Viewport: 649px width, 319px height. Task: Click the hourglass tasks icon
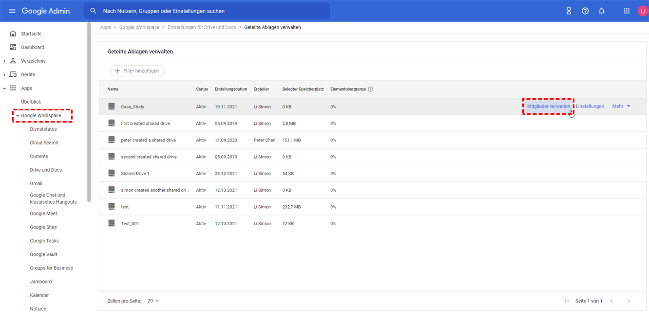[x=569, y=11]
